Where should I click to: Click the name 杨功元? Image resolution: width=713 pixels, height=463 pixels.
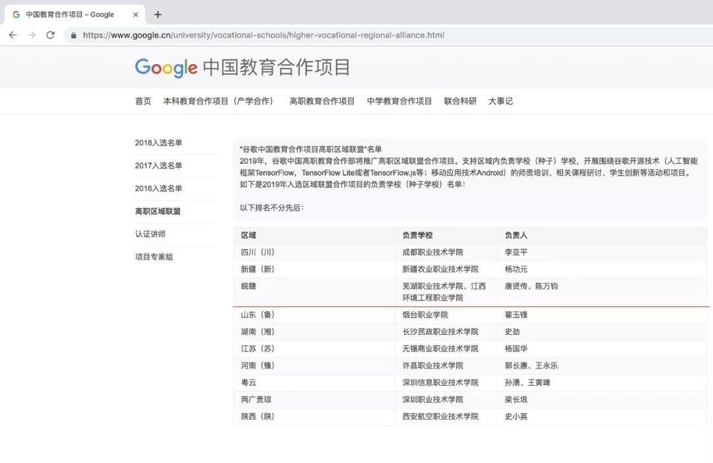516,269
